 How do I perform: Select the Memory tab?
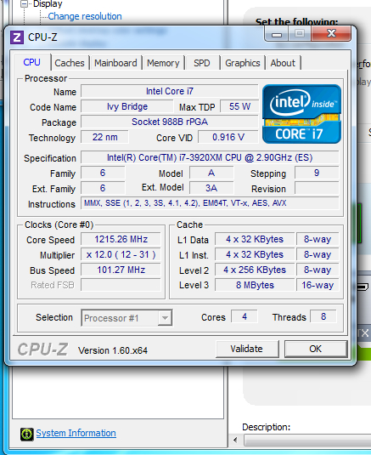[163, 63]
